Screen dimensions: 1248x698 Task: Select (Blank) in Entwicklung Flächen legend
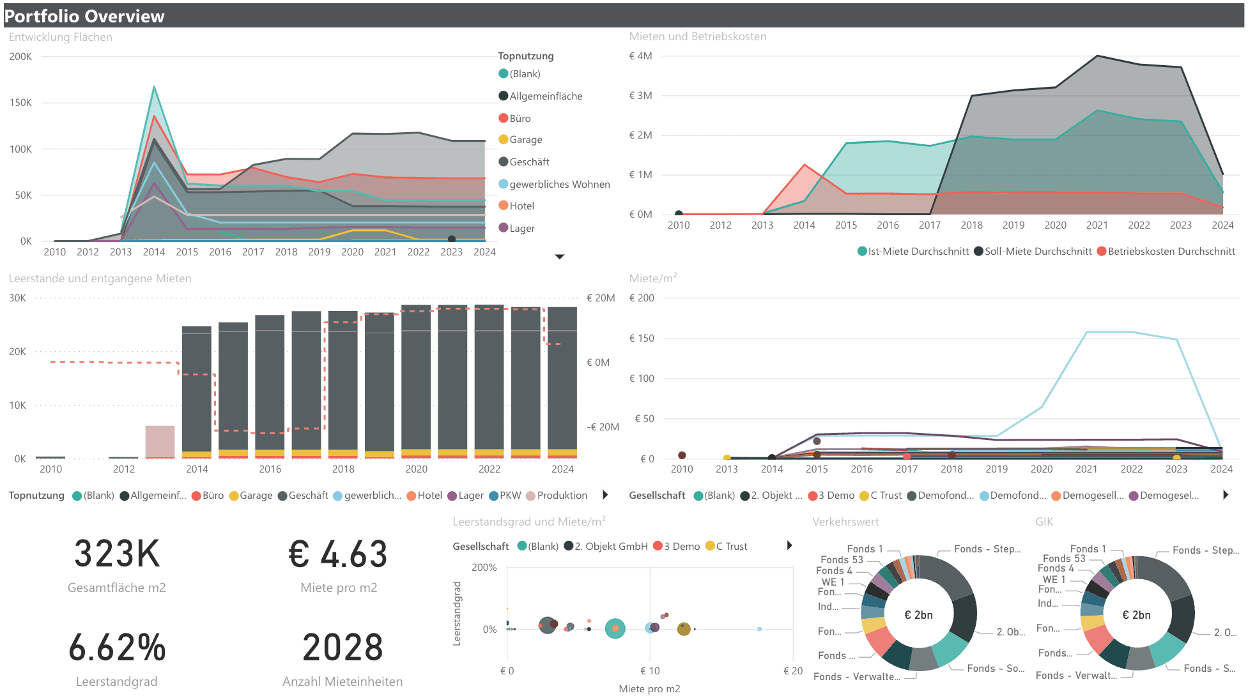tap(520, 74)
